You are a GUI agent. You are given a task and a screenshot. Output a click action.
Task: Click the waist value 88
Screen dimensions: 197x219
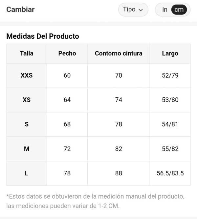coord(119,173)
